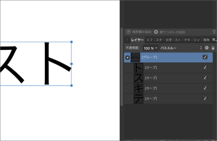Open the パススルー blend mode dropdown
Screen dimensions: 217x141
[181, 48]
